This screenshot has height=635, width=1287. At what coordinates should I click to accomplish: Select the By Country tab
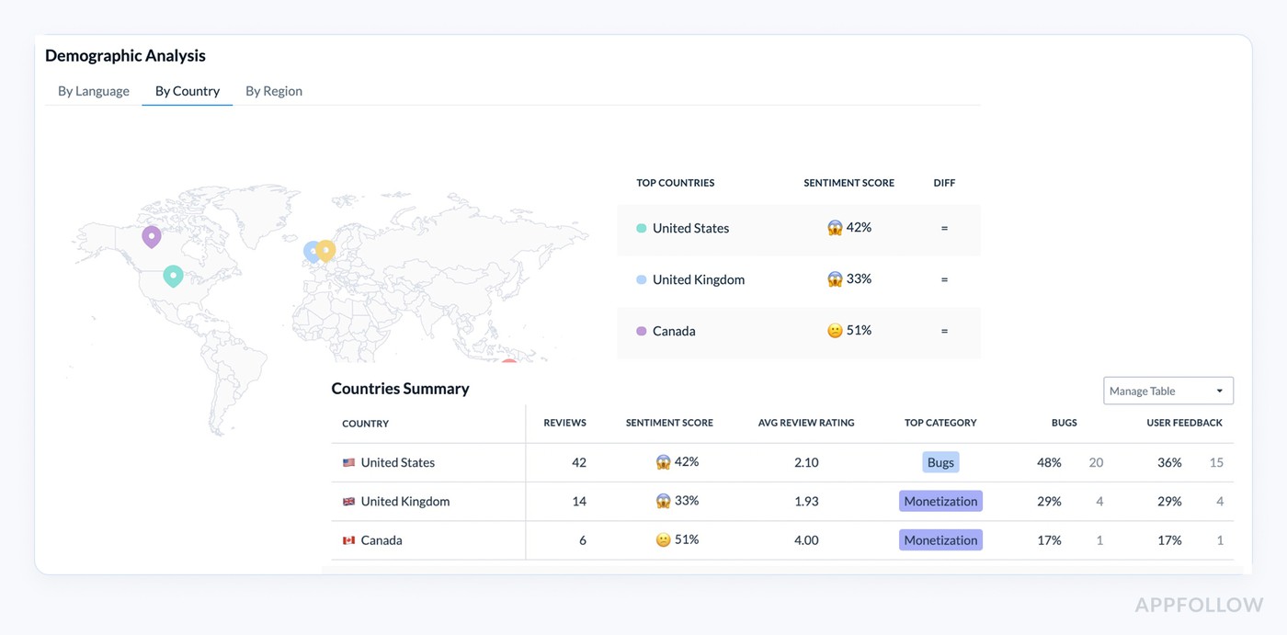(187, 90)
